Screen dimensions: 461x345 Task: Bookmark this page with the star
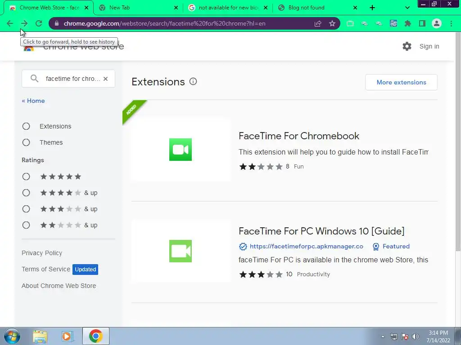point(332,23)
